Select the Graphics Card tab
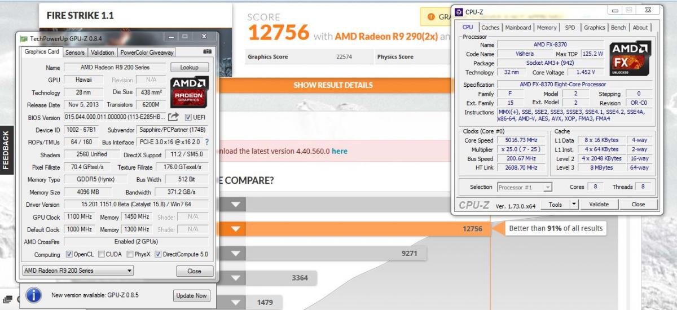The width and height of the screenshot is (677, 310). 42,52
